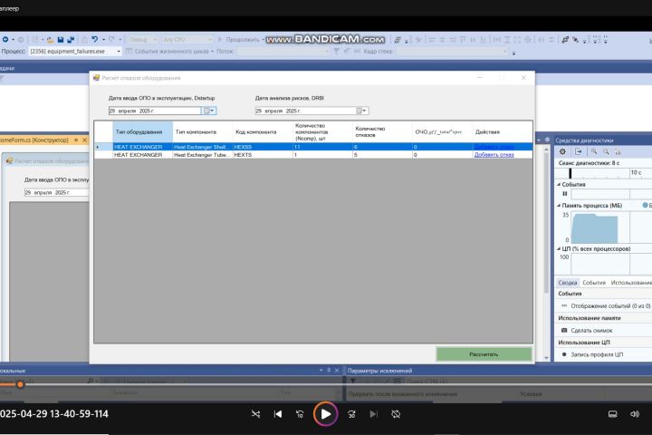Skip forward thirty seconds in video
This screenshot has height=435, width=652.
(x=351, y=414)
